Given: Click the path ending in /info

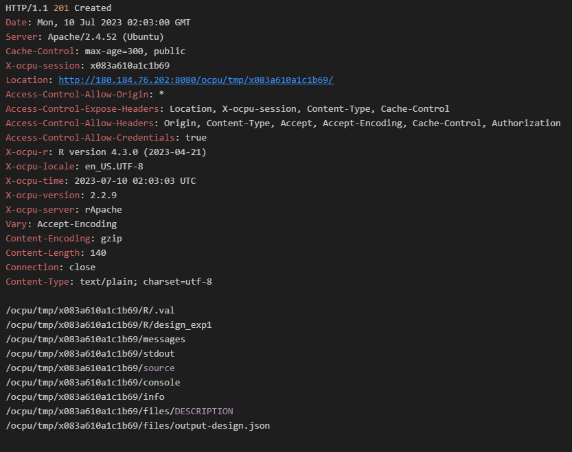Looking at the screenshot, I should click(x=85, y=397).
